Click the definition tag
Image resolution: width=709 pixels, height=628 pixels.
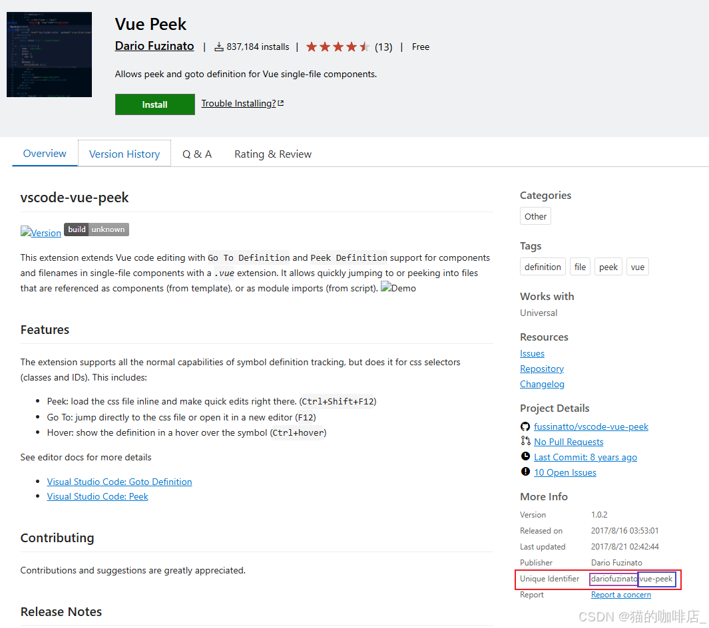(x=543, y=267)
